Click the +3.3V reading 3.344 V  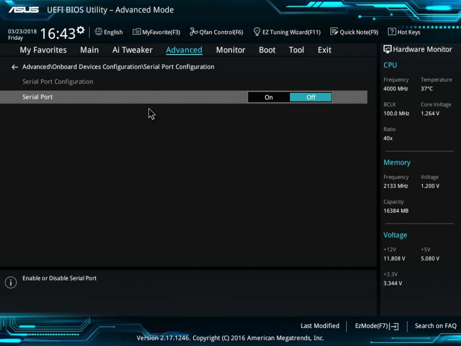[x=393, y=283]
